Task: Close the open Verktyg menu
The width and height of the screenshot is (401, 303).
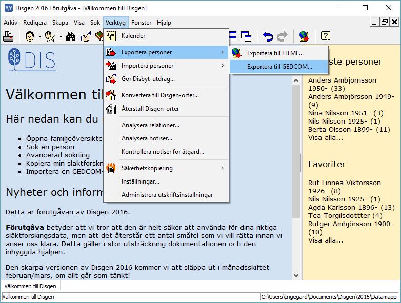Action: coord(115,23)
